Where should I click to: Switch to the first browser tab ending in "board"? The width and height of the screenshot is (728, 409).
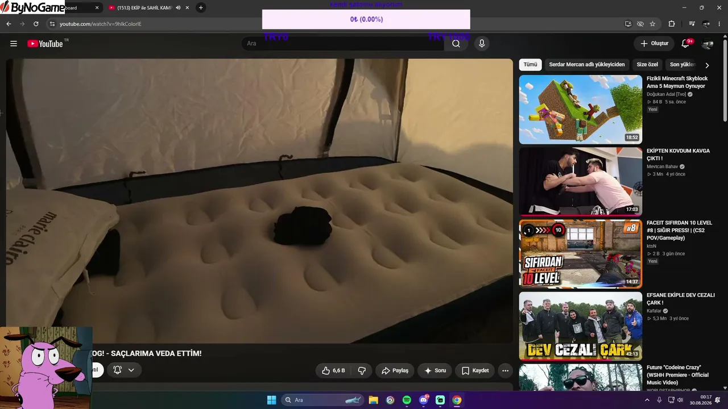80,8
